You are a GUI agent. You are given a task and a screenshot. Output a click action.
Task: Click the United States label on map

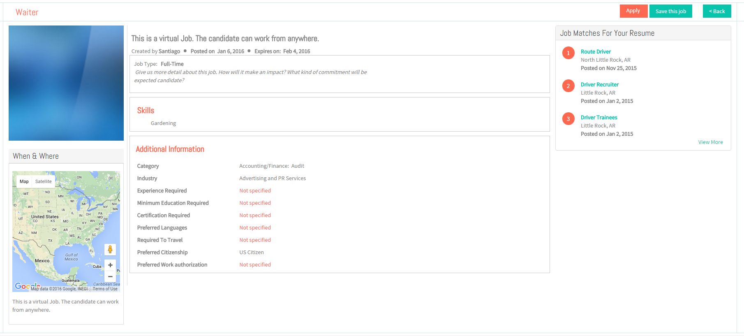tap(45, 217)
